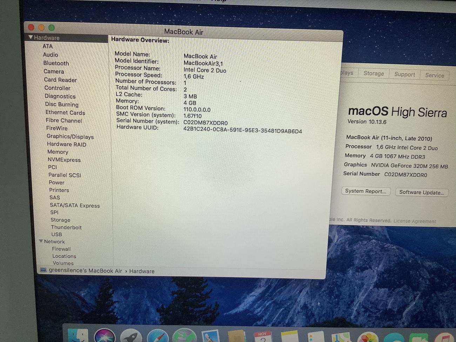Switch to the Service tab

point(434,75)
